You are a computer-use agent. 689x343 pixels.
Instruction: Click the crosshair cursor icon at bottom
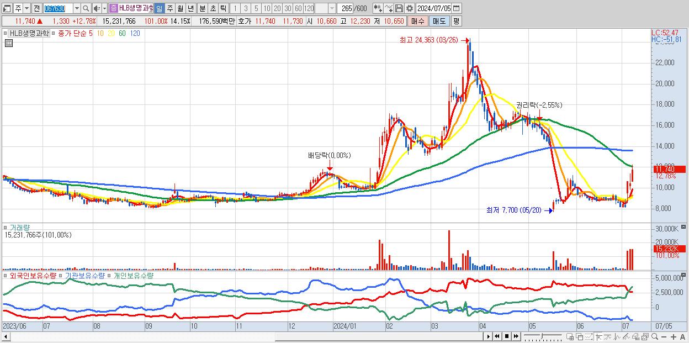(x=599, y=336)
